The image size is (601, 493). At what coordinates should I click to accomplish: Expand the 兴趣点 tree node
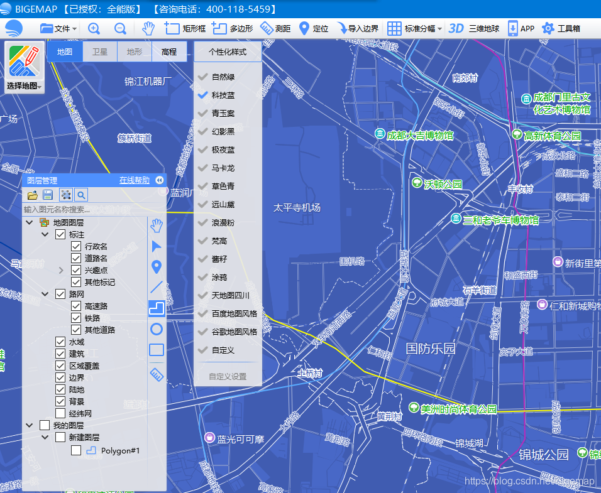pos(62,270)
